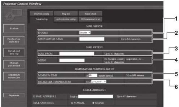This screenshot has height=107, width=179.
Task: Switch to the Ping test tab
Action: (66, 14)
